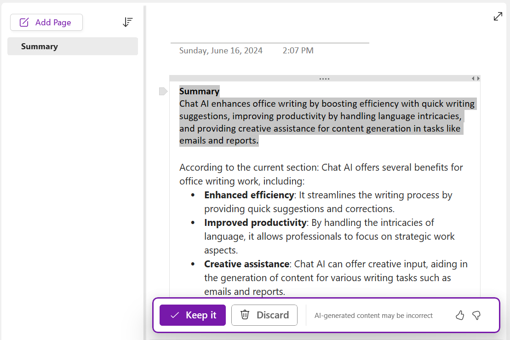The height and width of the screenshot is (340, 510).
Task: Keep the AI-generated summary
Action: click(192, 315)
